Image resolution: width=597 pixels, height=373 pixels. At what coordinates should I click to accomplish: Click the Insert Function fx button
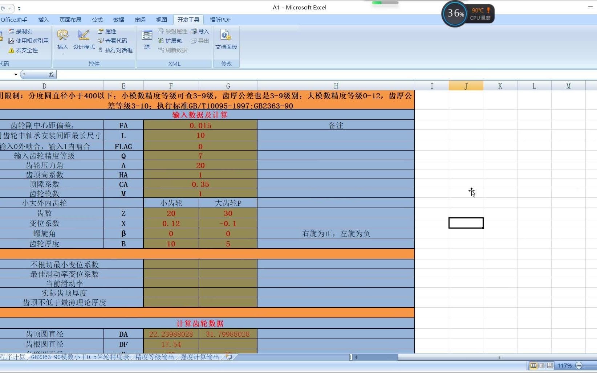point(51,74)
